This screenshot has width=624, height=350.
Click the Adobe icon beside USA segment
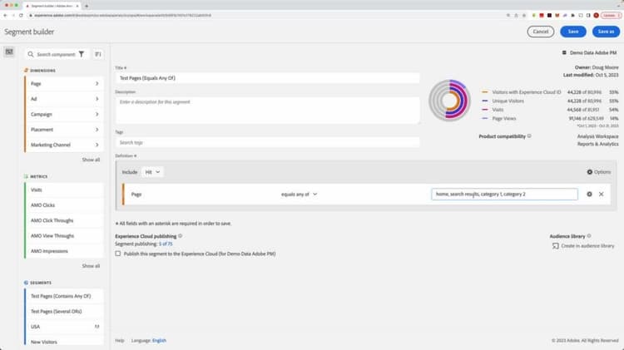pos(97,327)
